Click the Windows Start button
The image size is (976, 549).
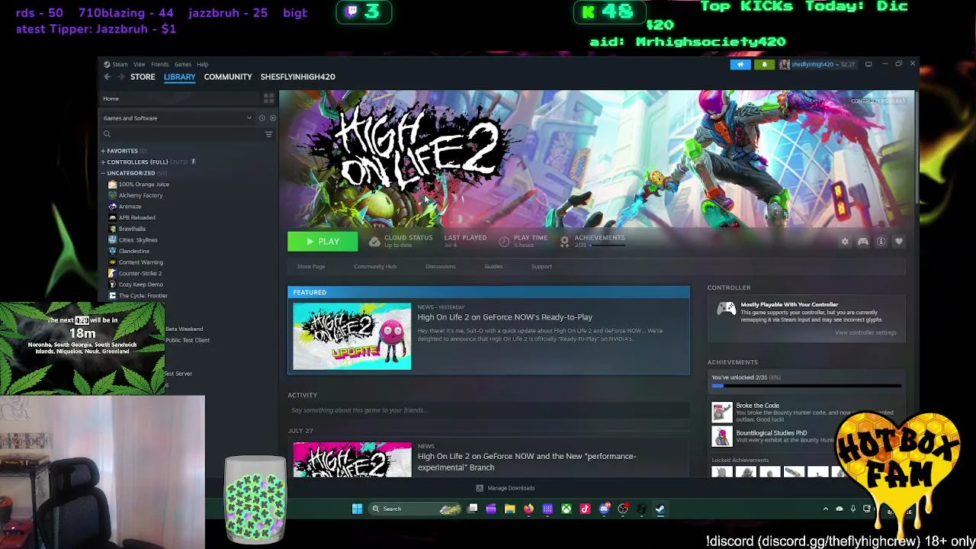coord(357,509)
